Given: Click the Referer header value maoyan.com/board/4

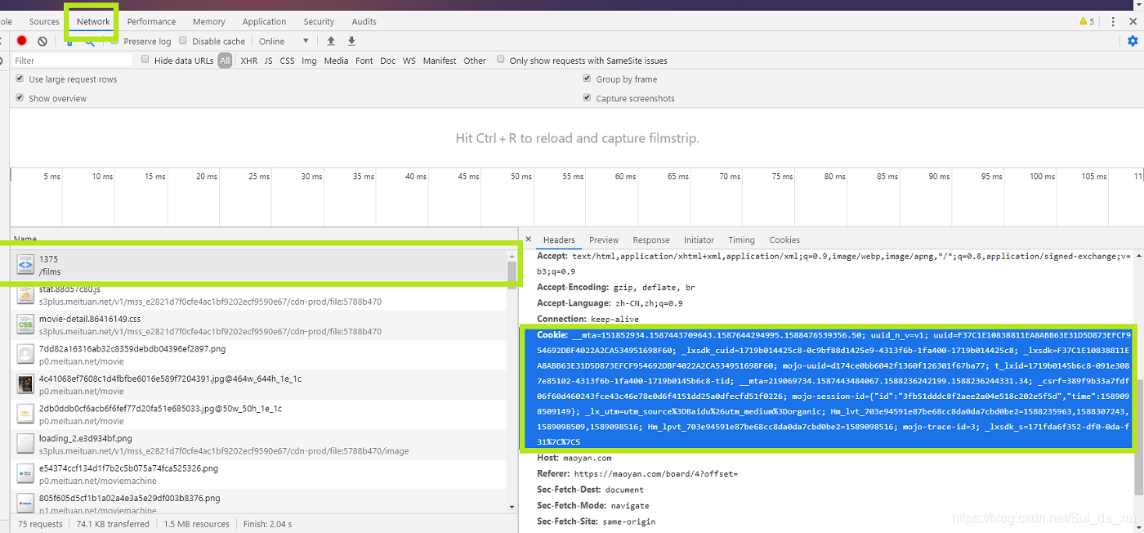Looking at the screenshot, I should [x=655, y=473].
